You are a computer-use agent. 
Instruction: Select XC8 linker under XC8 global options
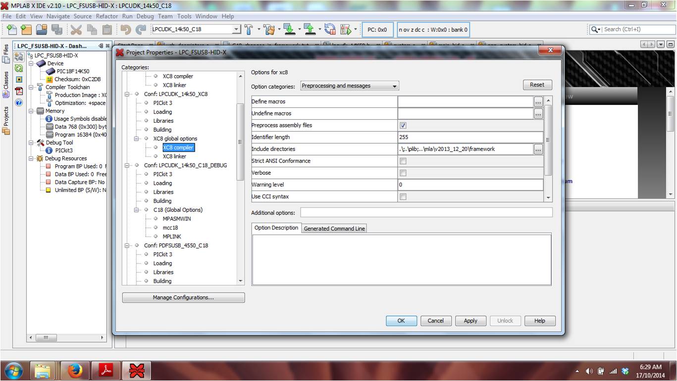pos(174,156)
